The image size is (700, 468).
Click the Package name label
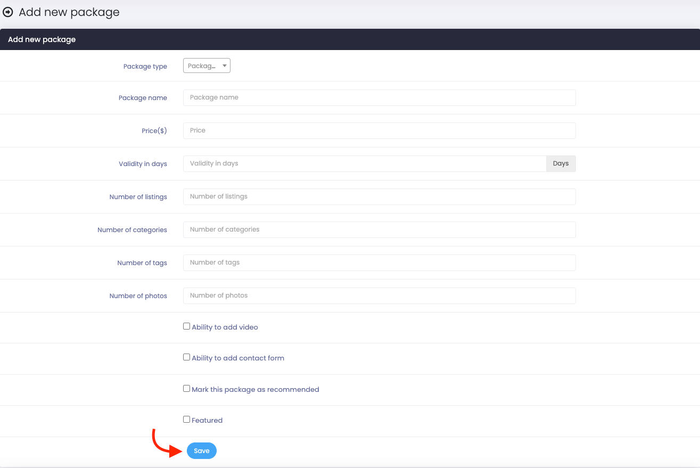coord(143,98)
